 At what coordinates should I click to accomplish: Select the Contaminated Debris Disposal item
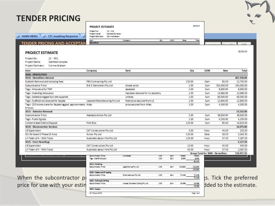click(x=41, y=123)
